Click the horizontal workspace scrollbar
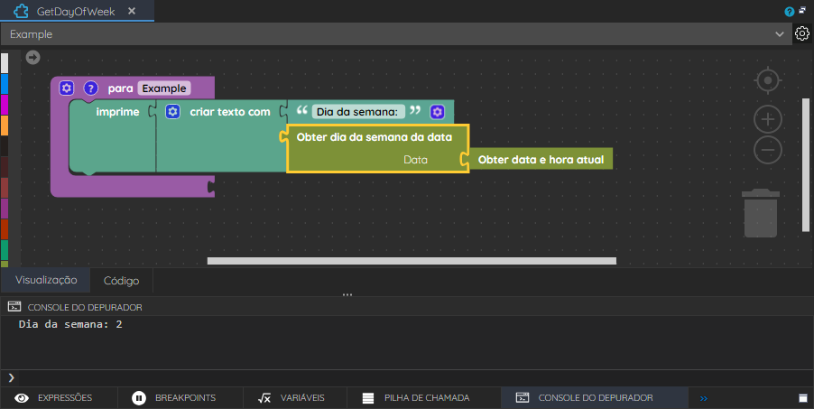Screen dimensions: 814x409 (412, 261)
